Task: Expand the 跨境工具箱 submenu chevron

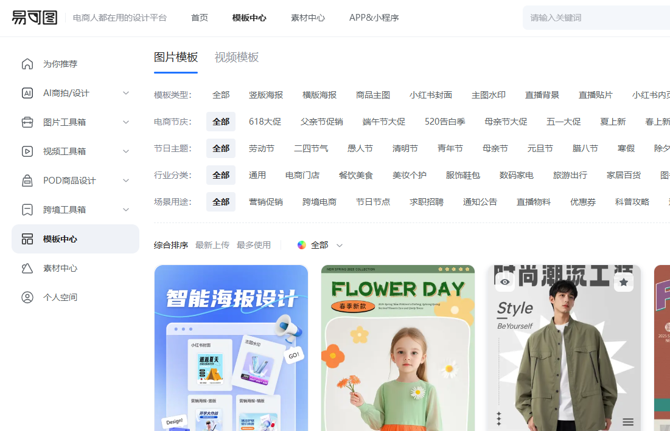Action: [126, 210]
